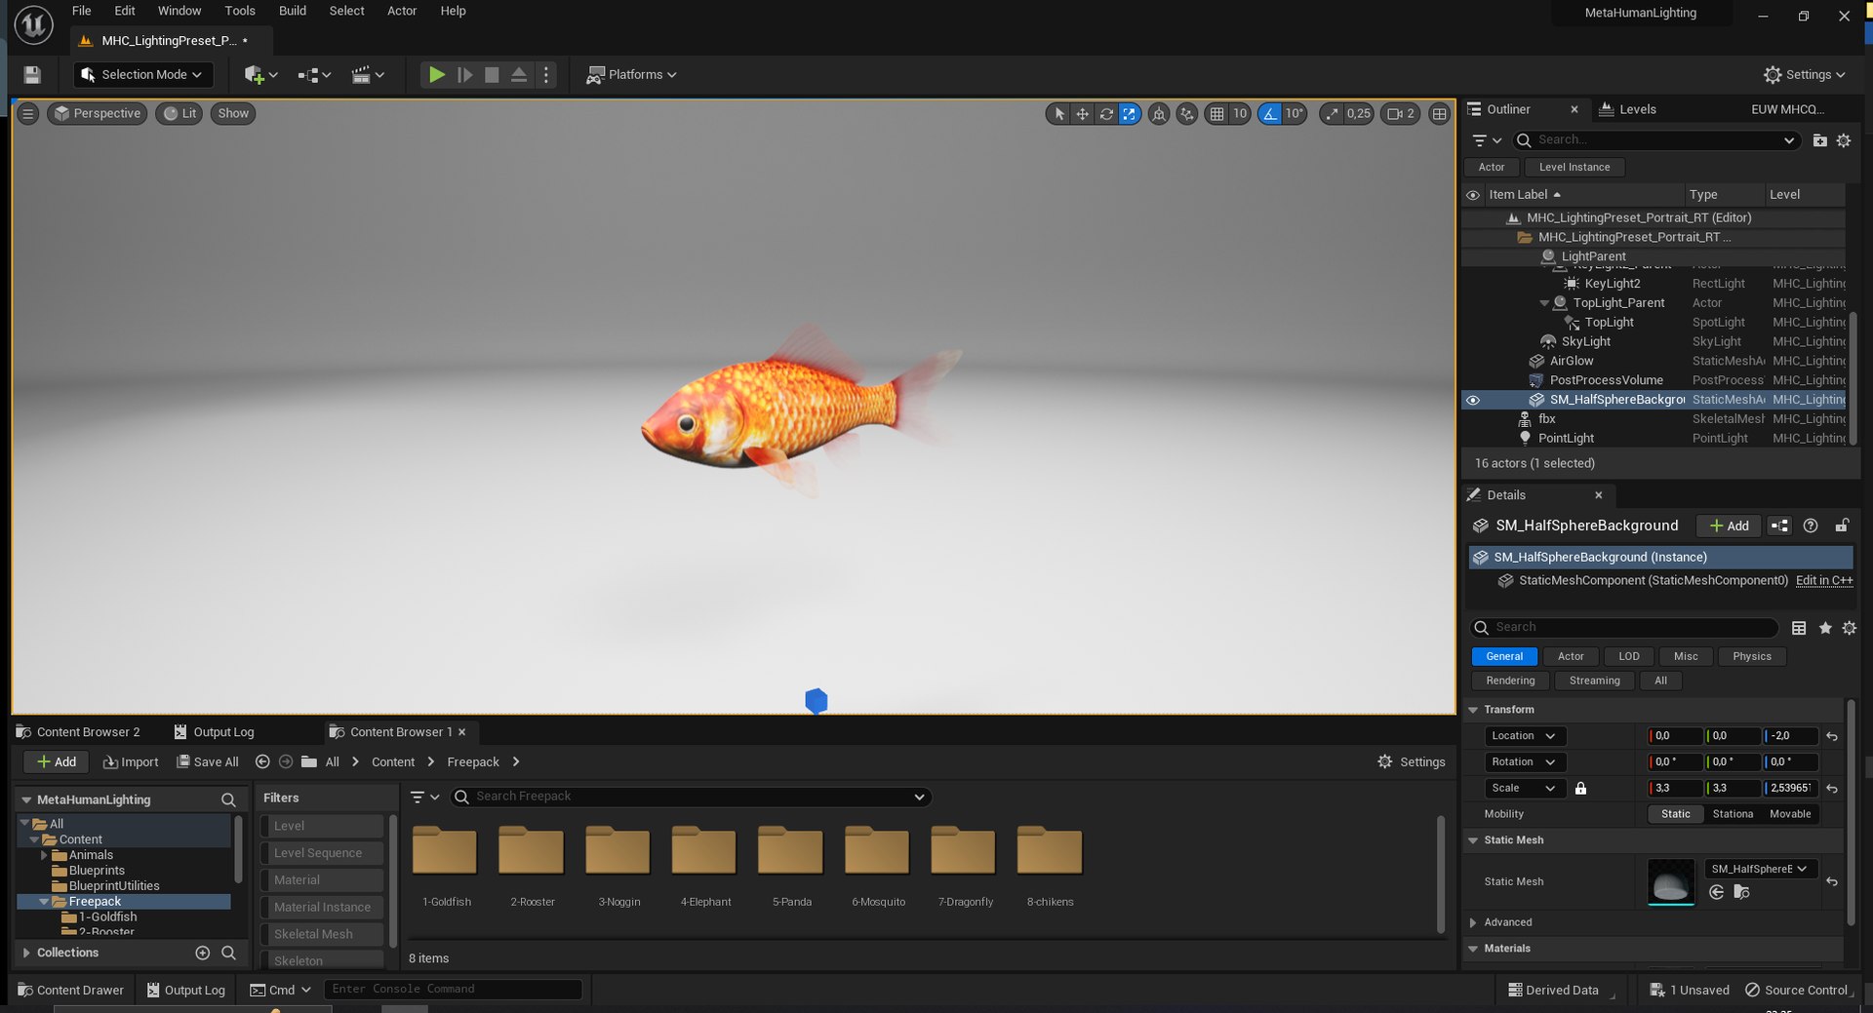Select the viewport Select Objects arrow tool

click(1058, 114)
